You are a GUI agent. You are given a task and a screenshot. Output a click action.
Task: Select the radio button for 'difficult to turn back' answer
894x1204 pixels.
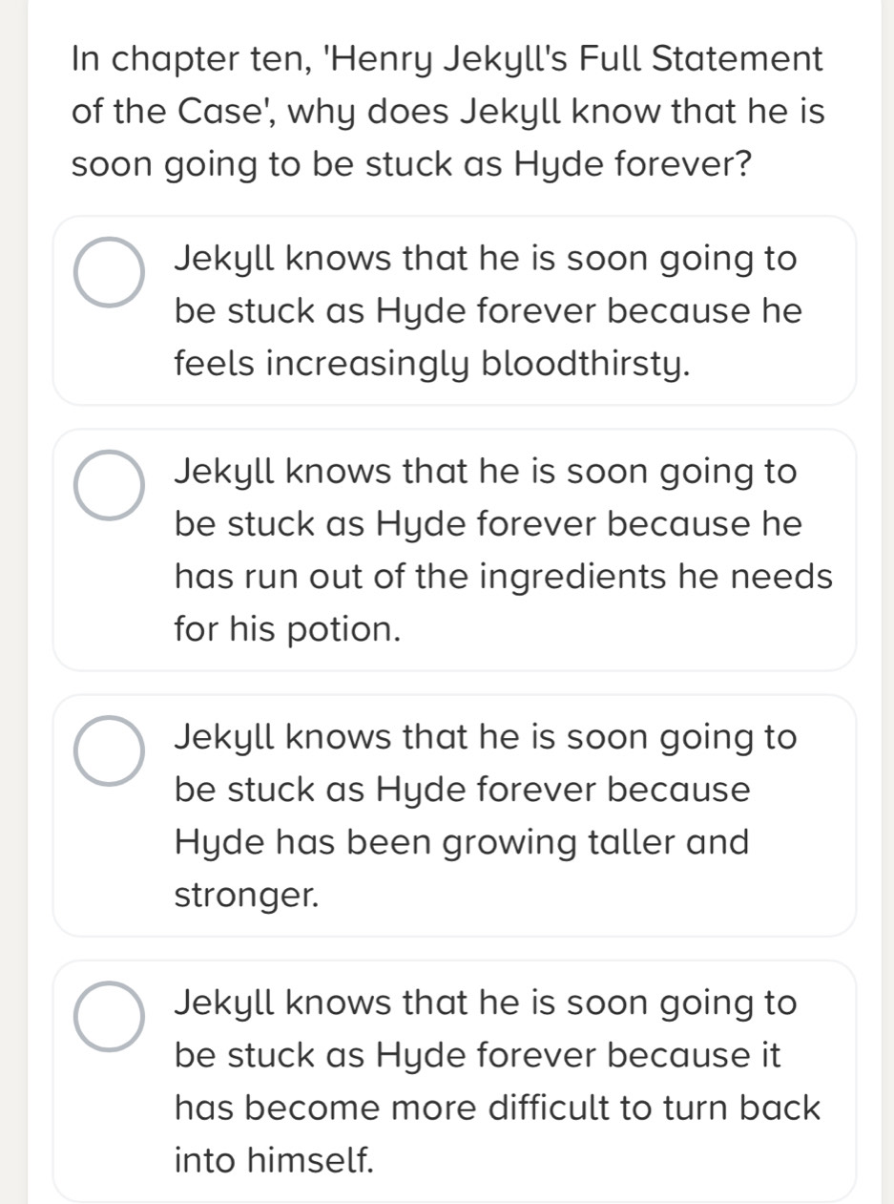(x=111, y=1016)
